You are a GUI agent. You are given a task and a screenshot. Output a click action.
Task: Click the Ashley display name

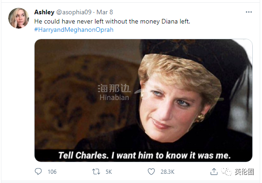[x=44, y=12]
